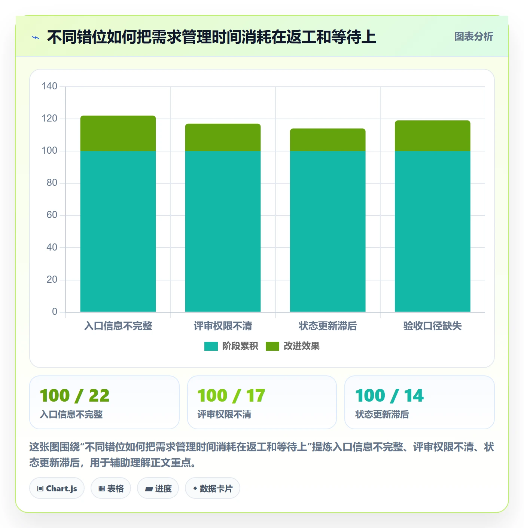Click the 验收口径缺失 x-axis label
The width and height of the screenshot is (524, 528).
pyautogui.click(x=432, y=326)
